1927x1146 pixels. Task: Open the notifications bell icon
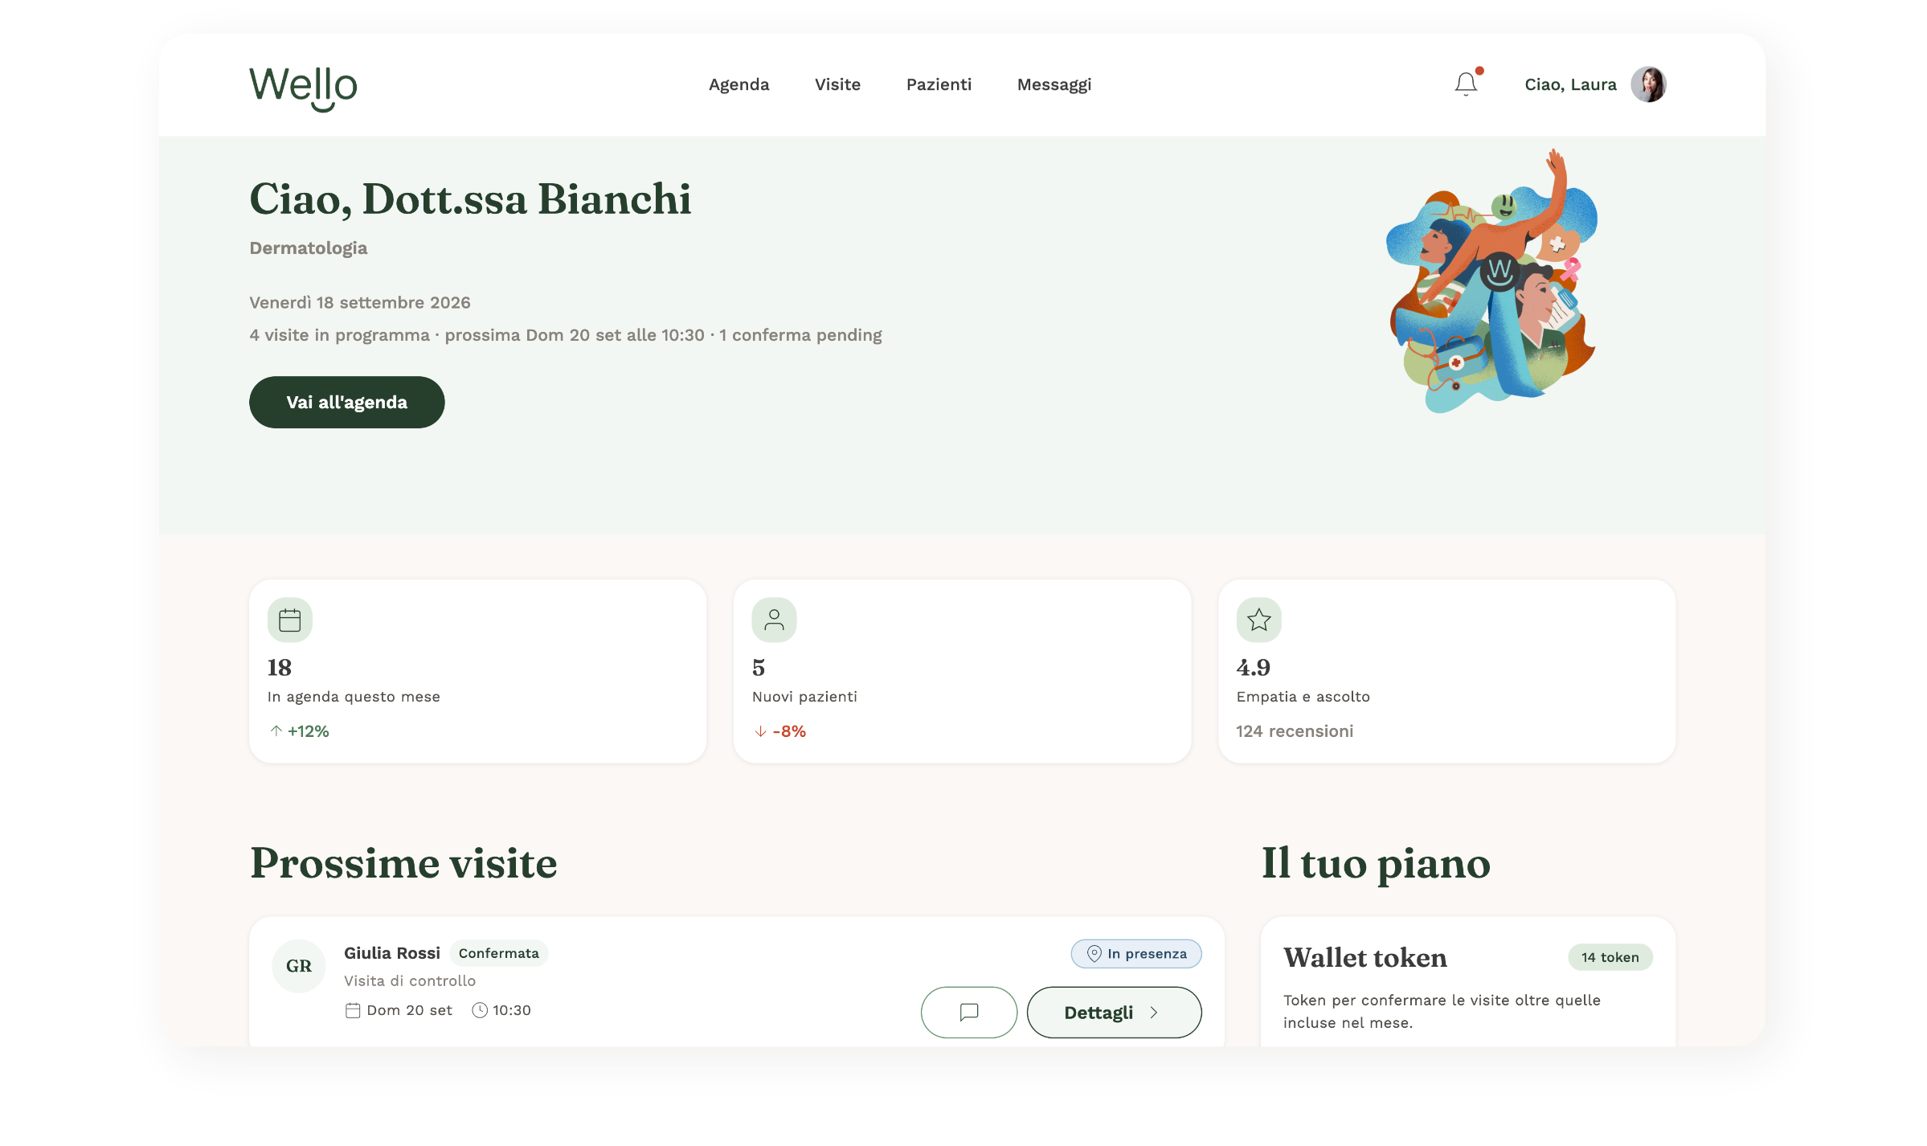[x=1466, y=84]
